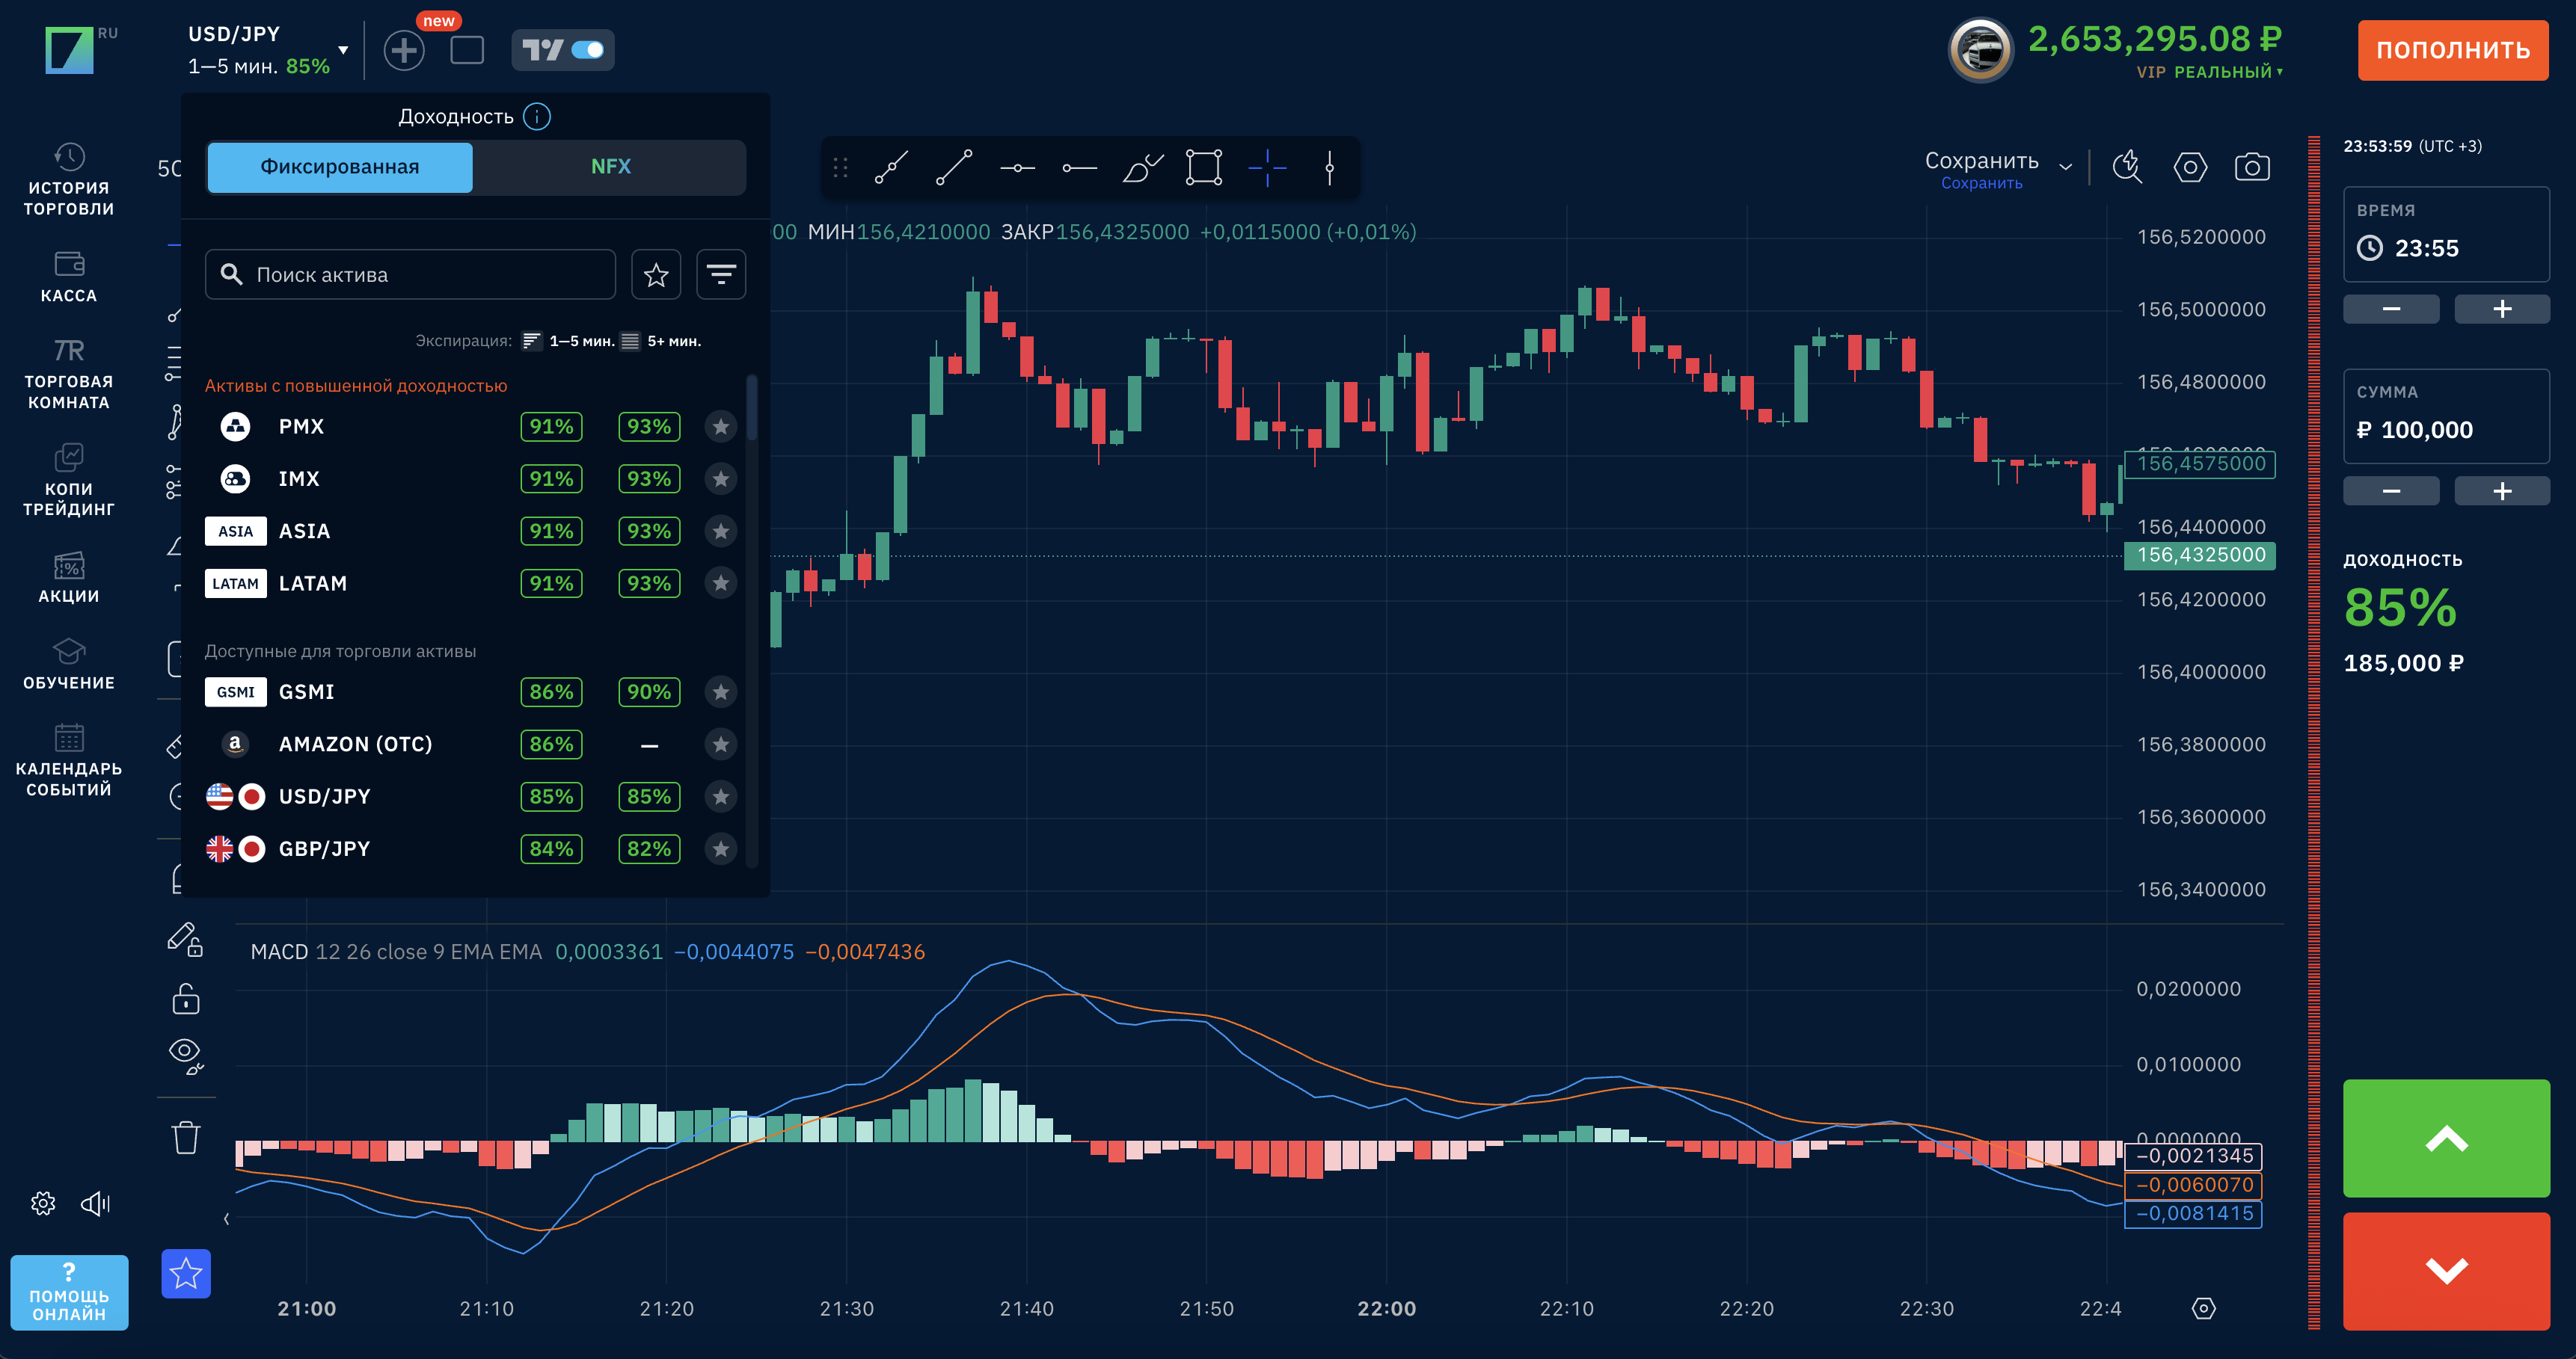2576x1359 pixels.
Task: Select the trend line drawing tool
Action: coord(953,167)
